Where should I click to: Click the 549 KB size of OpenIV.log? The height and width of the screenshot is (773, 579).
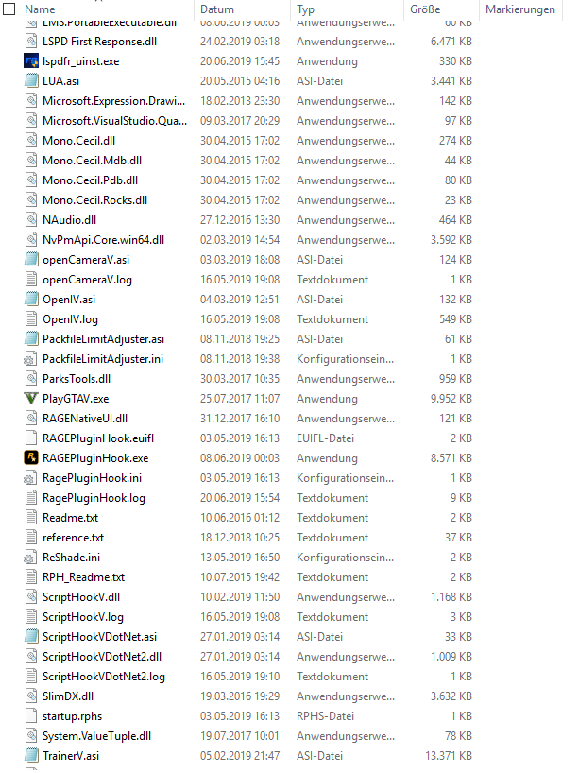click(x=455, y=319)
